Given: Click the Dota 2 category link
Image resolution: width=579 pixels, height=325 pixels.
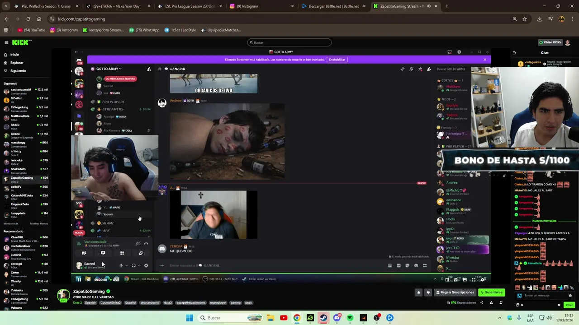Looking at the screenshot, I should [x=78, y=303].
